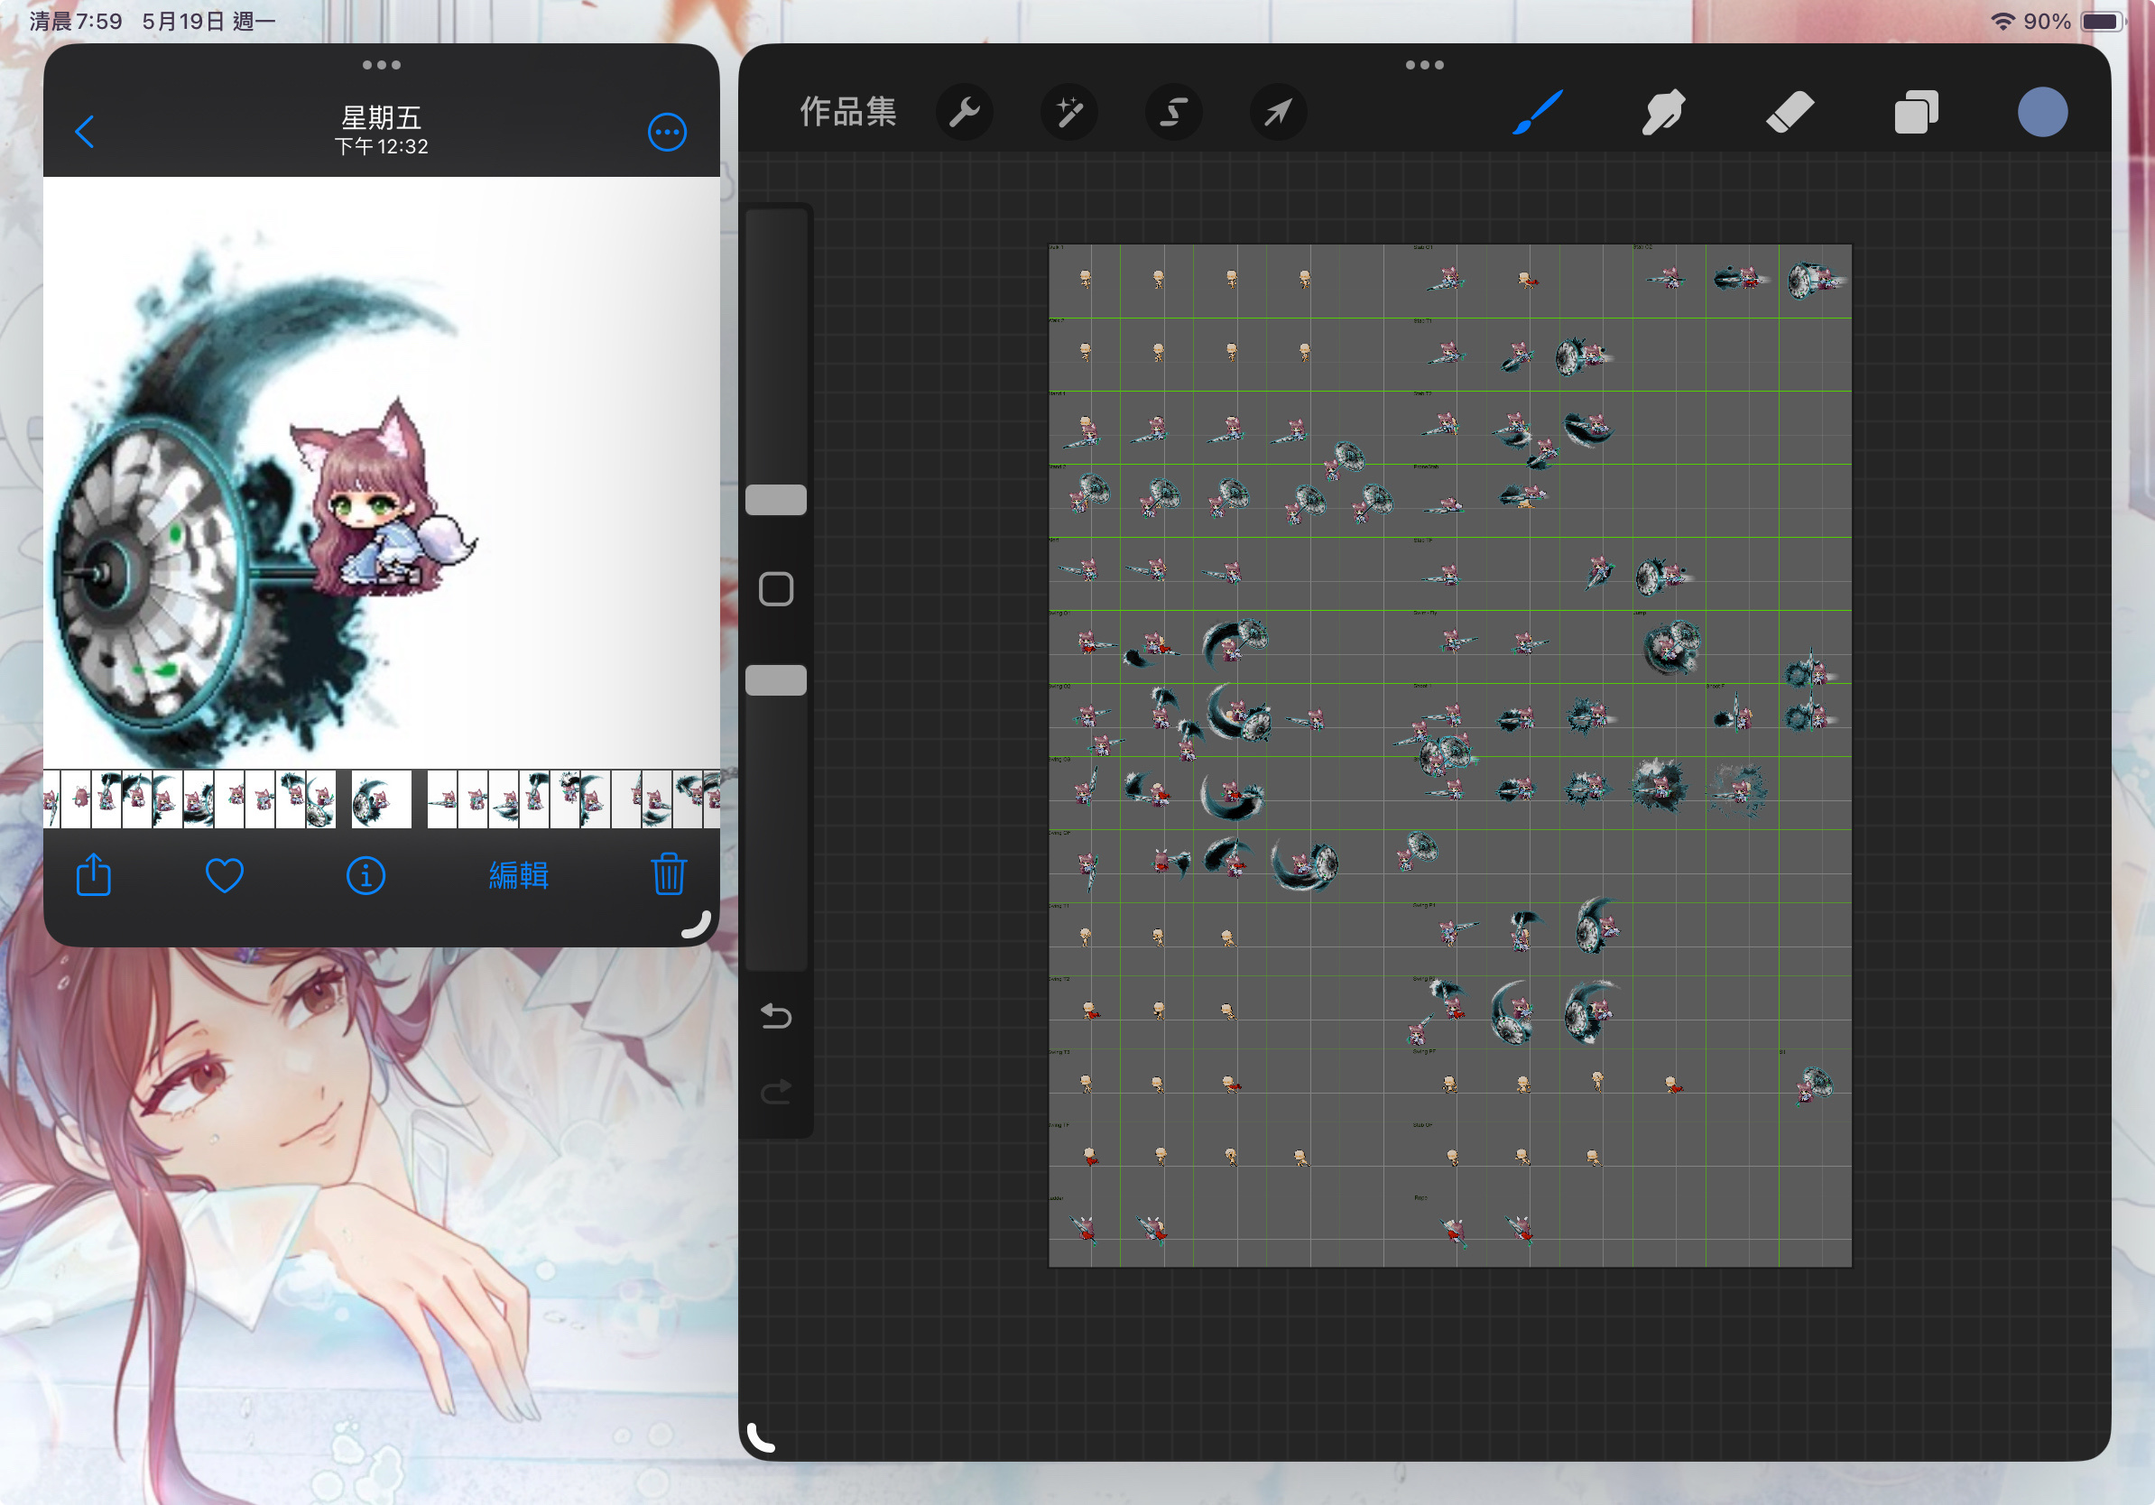Tap the brush size slider handle

click(775, 500)
